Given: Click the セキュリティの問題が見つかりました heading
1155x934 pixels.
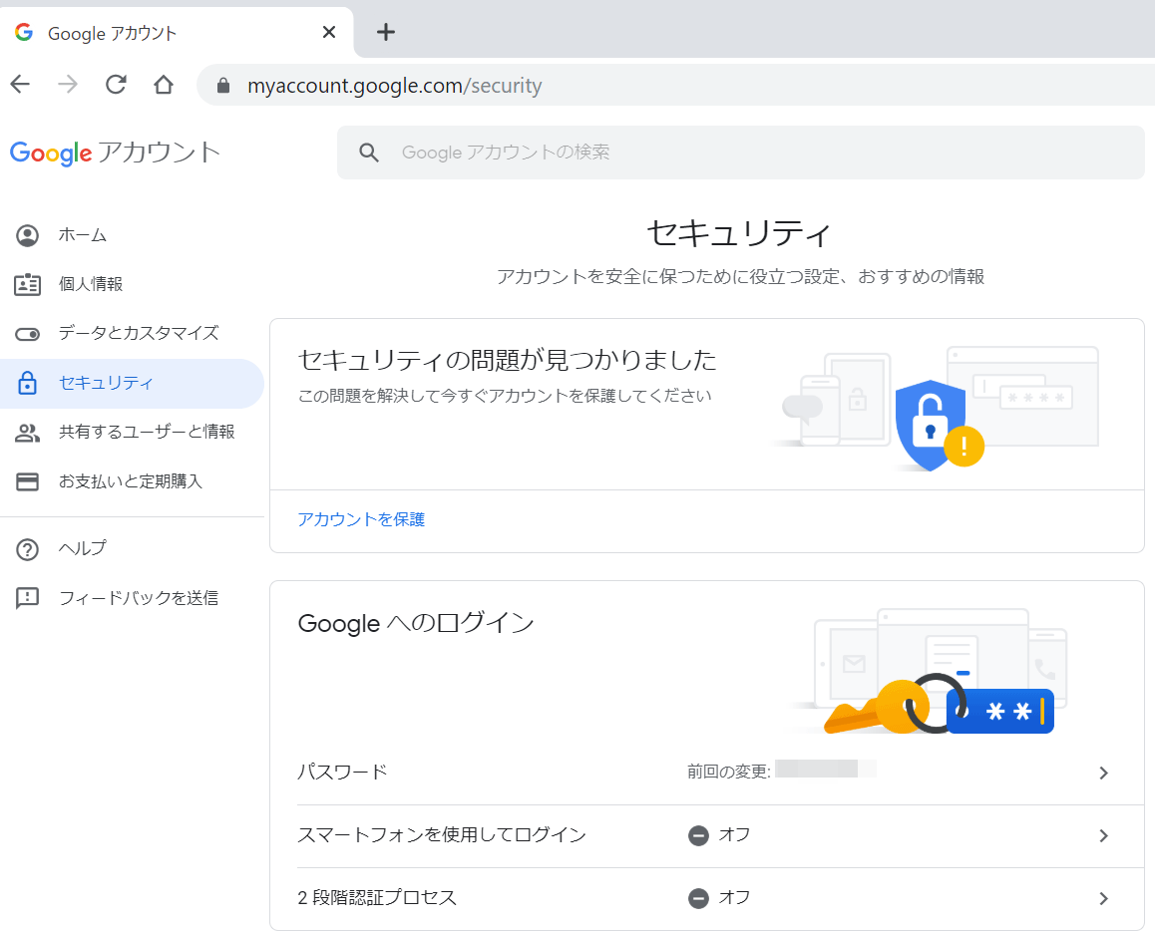Looking at the screenshot, I should coord(507,360).
